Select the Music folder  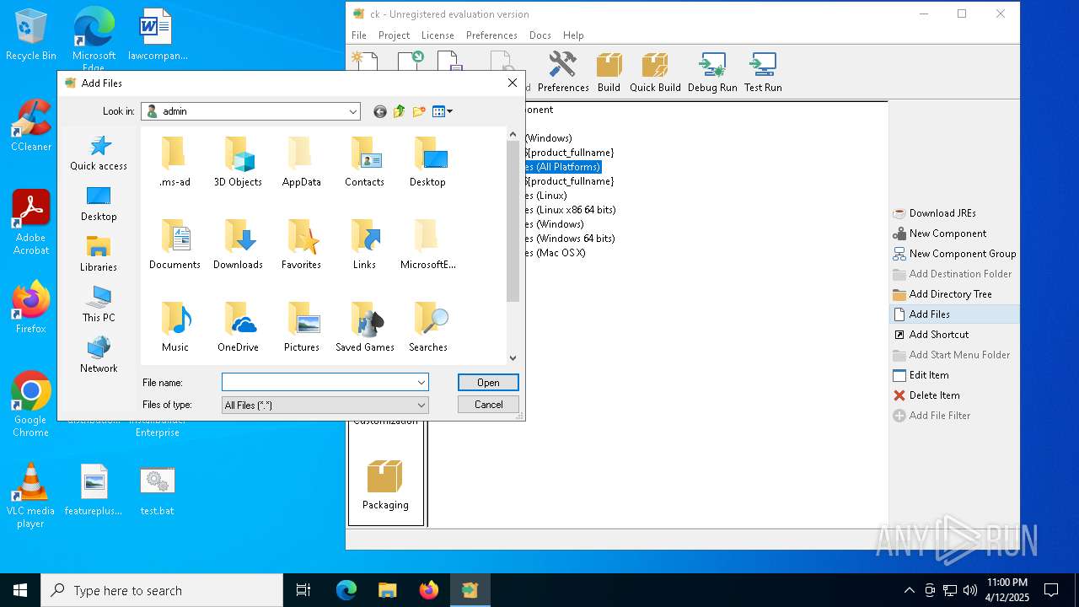click(174, 327)
